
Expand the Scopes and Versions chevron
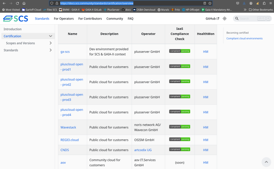(50, 43)
